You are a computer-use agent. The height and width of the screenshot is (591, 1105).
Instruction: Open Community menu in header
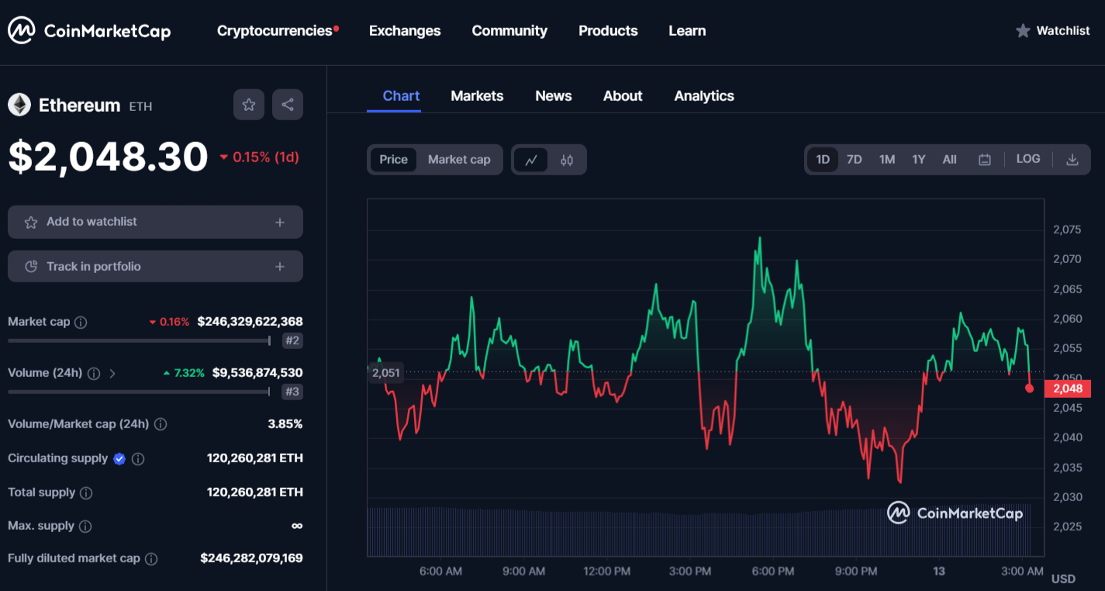[x=509, y=31]
